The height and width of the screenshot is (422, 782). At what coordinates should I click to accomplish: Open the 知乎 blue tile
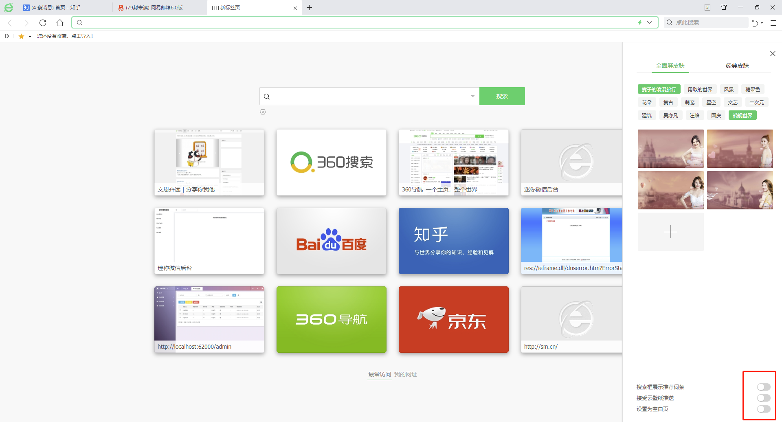point(454,241)
